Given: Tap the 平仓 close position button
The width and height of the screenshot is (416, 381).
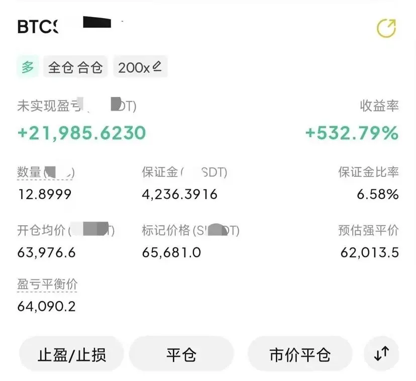Looking at the screenshot, I should 181,354.
